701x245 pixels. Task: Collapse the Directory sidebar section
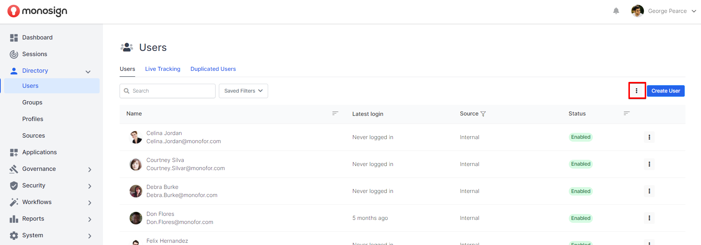[x=88, y=72]
